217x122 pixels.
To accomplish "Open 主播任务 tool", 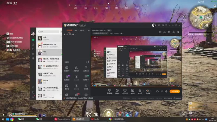I will pyautogui.click(x=86, y=69).
